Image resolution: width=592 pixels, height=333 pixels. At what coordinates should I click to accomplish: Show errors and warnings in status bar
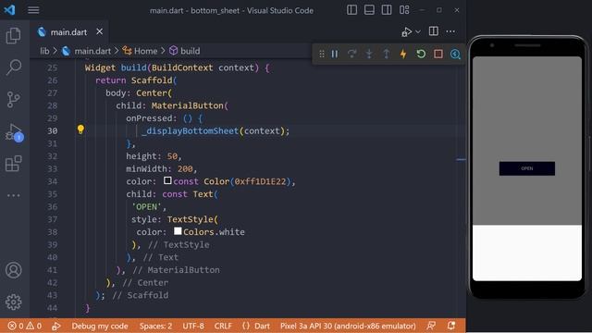tap(25, 326)
